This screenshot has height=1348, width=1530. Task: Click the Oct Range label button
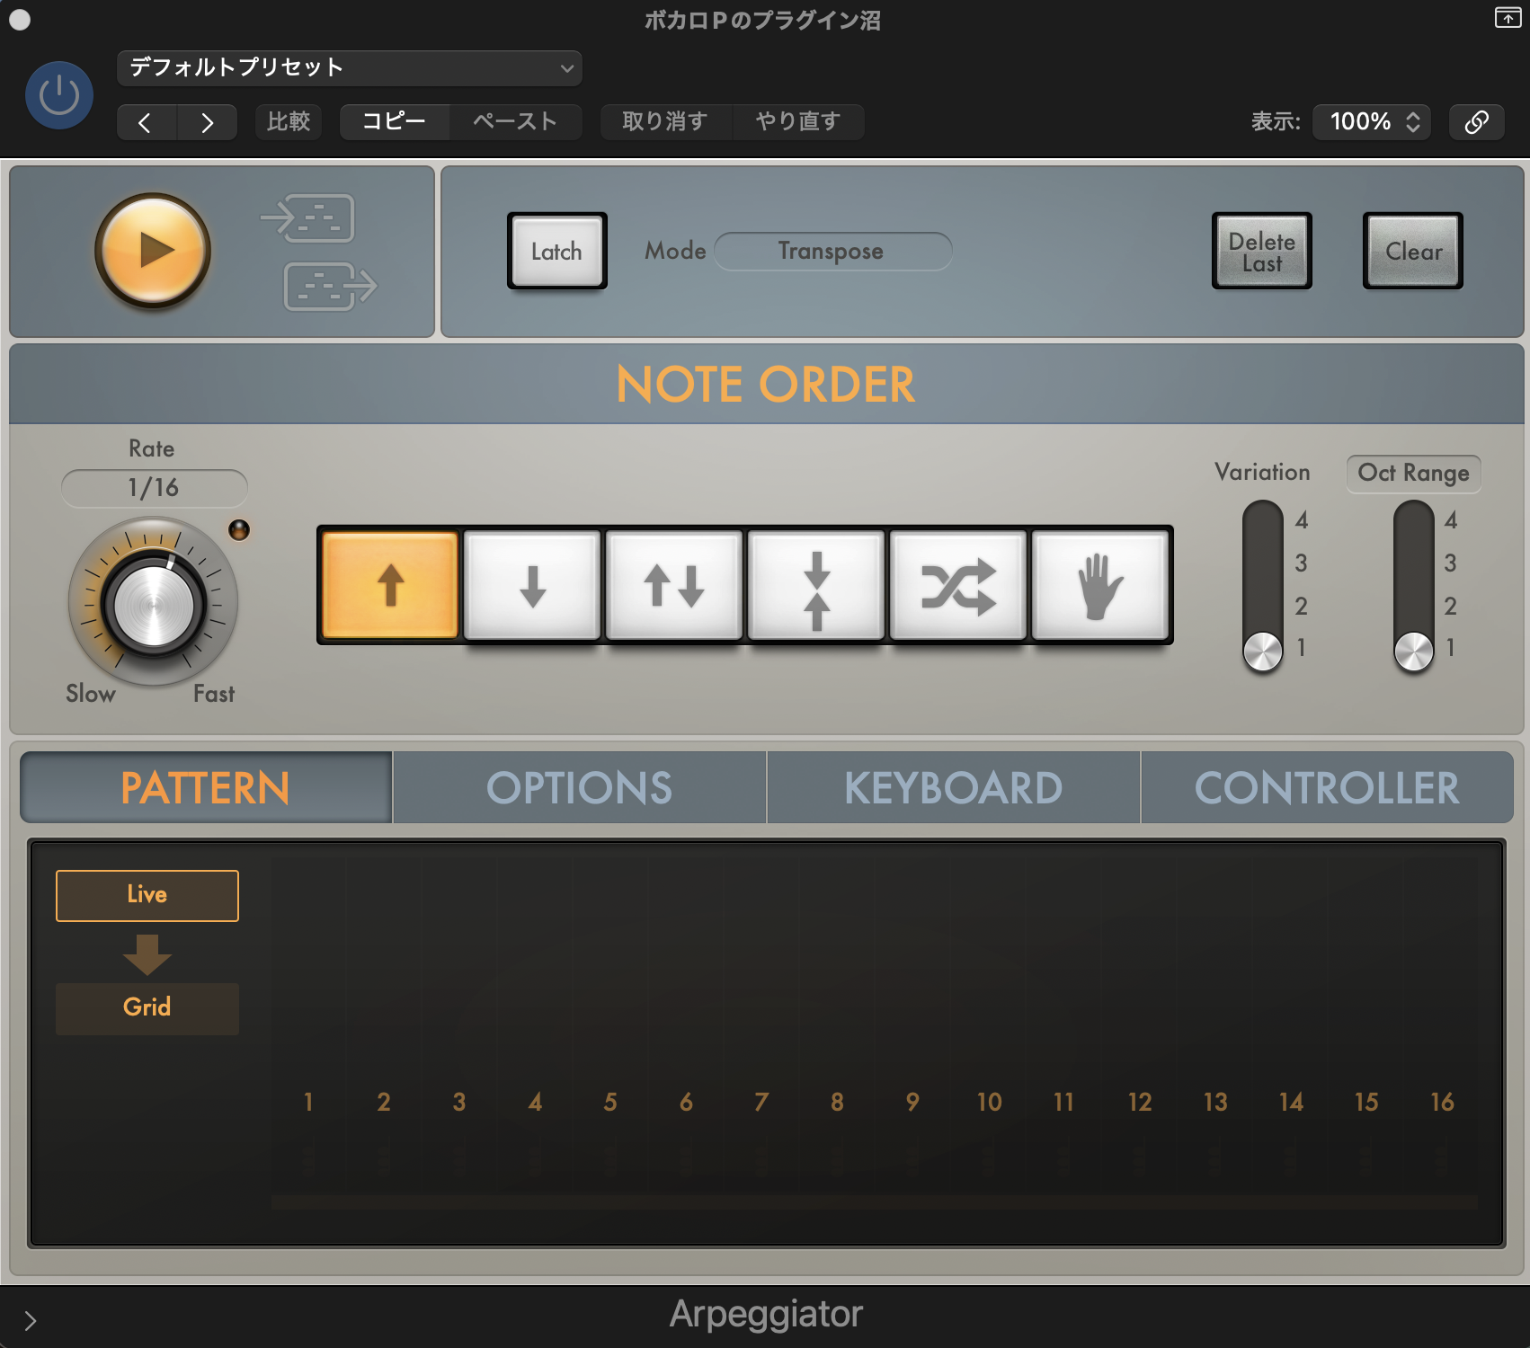pyautogui.click(x=1413, y=474)
